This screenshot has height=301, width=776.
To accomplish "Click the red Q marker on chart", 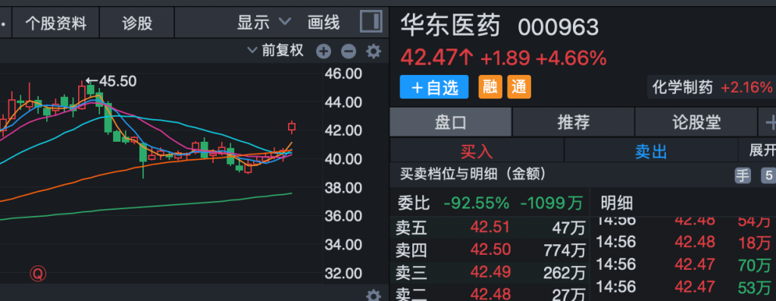I will (x=38, y=273).
